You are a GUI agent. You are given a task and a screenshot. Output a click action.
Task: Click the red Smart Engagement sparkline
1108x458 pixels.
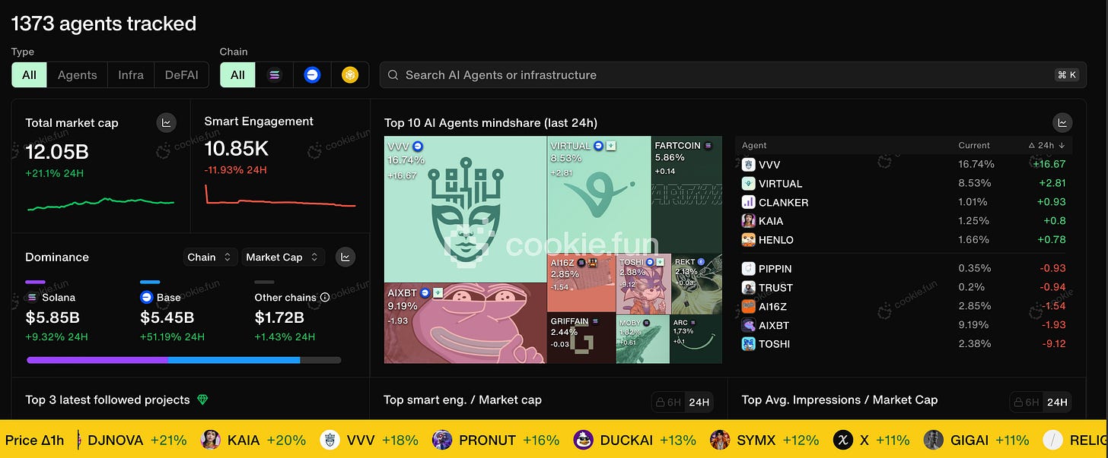coord(280,197)
